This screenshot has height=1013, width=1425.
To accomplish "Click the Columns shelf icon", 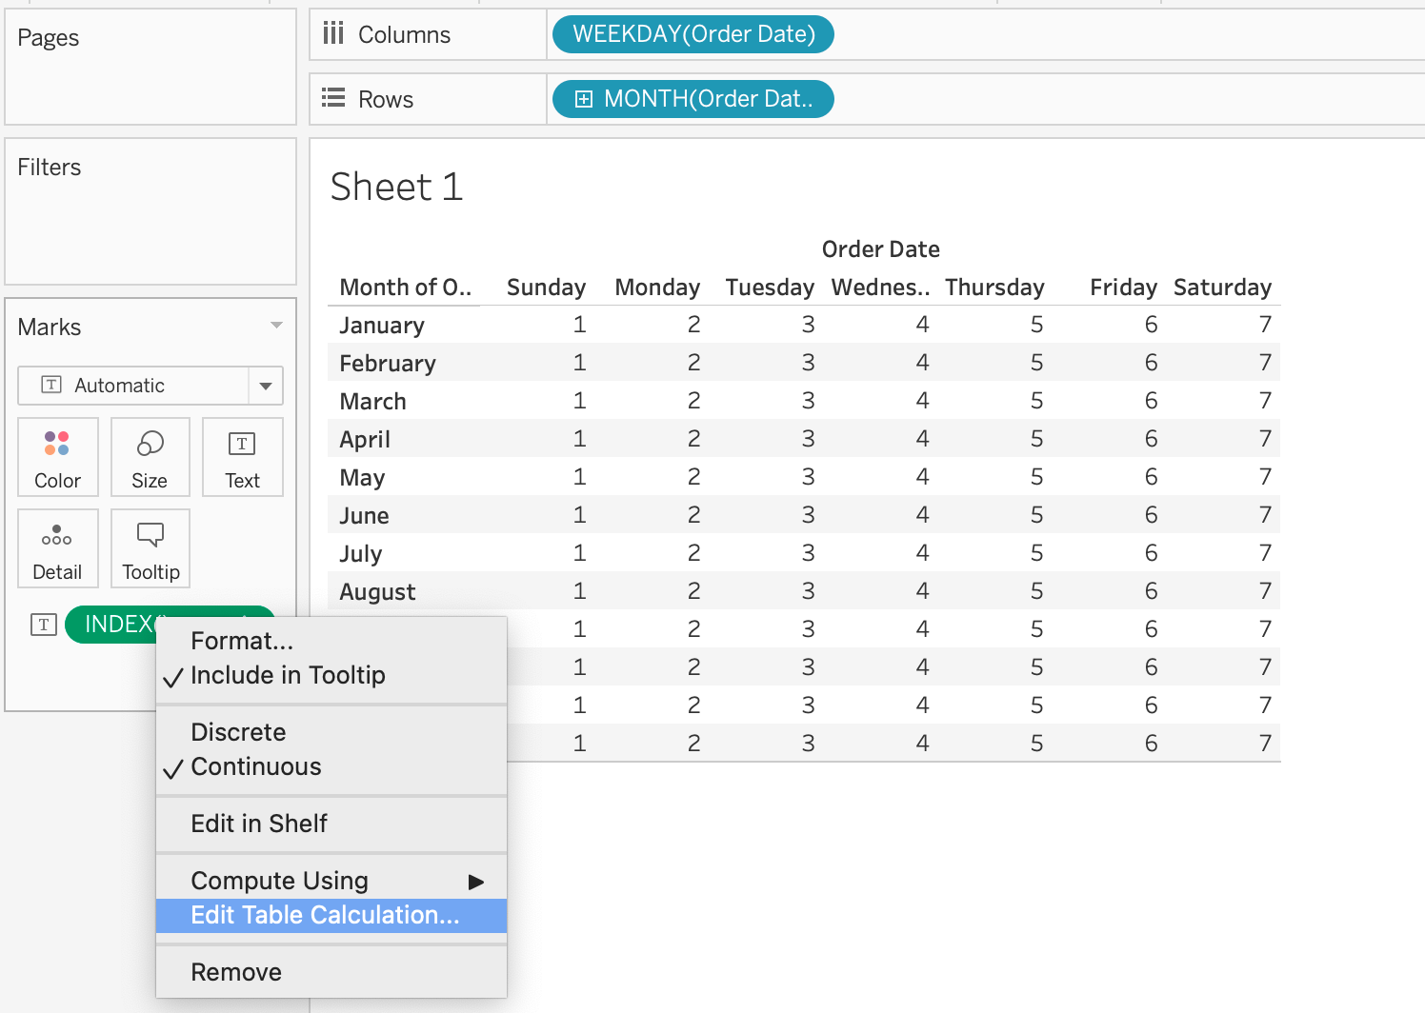I will coord(332,34).
